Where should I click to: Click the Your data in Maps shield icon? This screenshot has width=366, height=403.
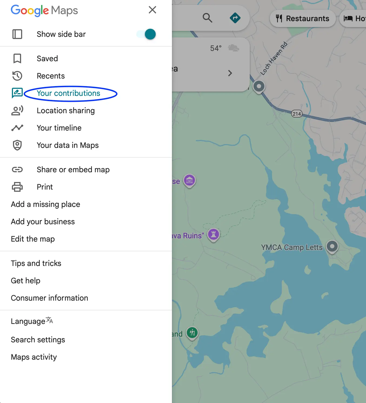coord(17,145)
